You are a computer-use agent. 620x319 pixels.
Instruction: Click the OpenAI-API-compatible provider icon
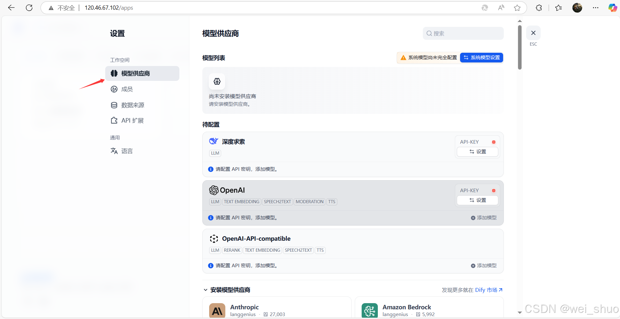pos(214,238)
